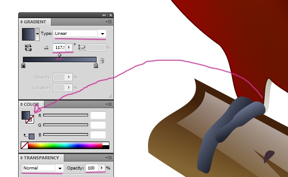Click the Opacity arrow next to 100
This screenshot has height=177, width=288.
[102, 168]
